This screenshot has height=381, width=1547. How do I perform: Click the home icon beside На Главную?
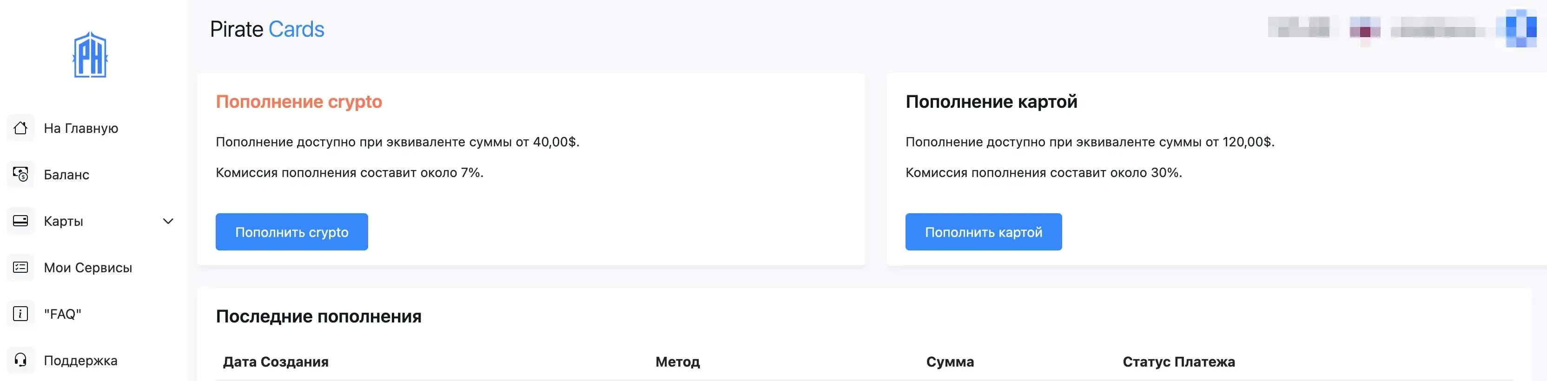20,128
